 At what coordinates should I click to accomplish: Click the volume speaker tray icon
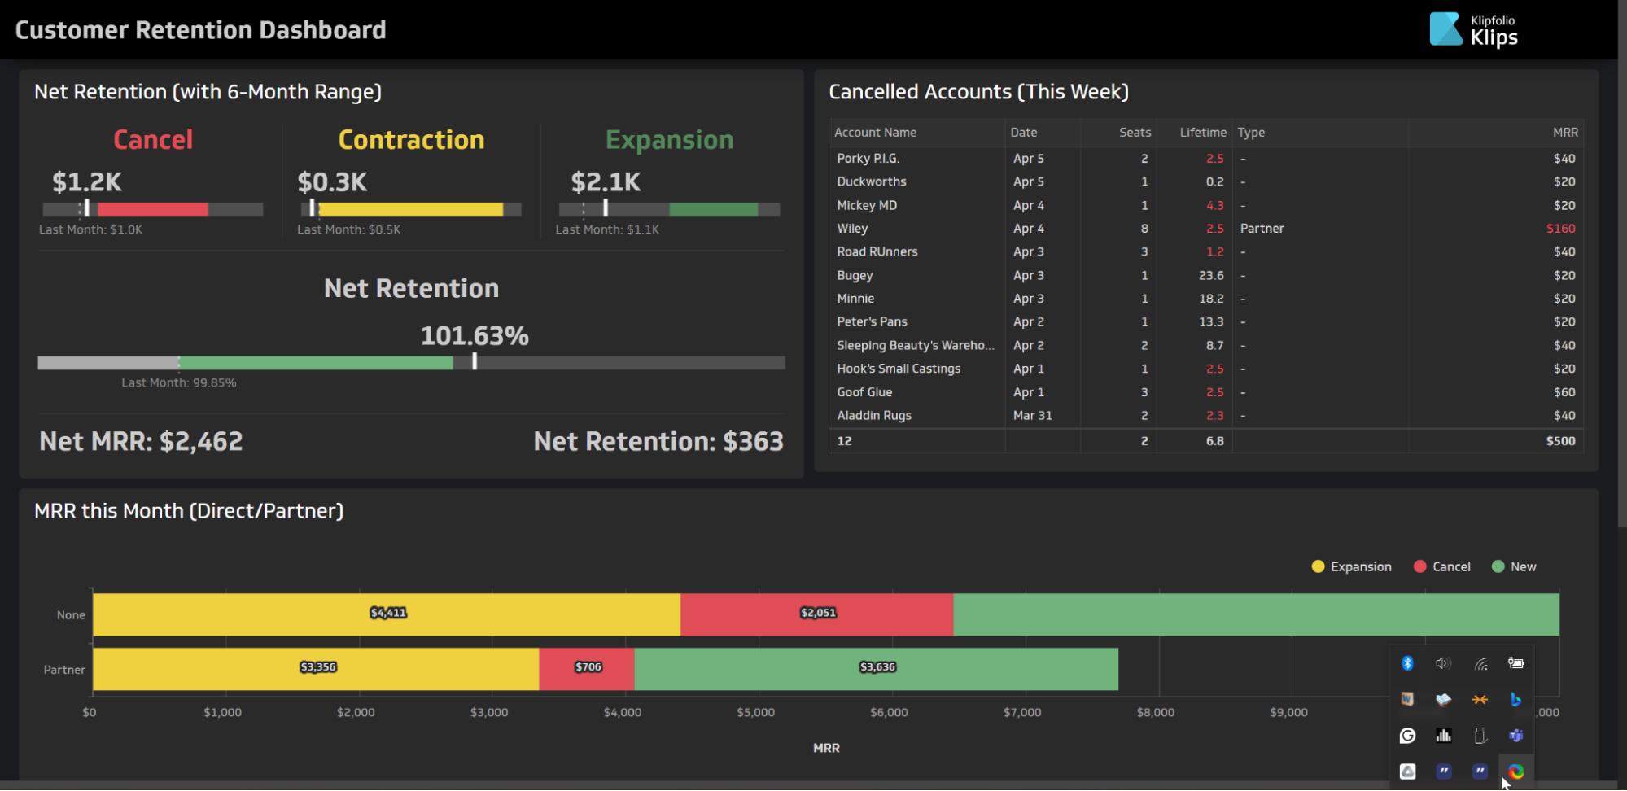coord(1443,663)
